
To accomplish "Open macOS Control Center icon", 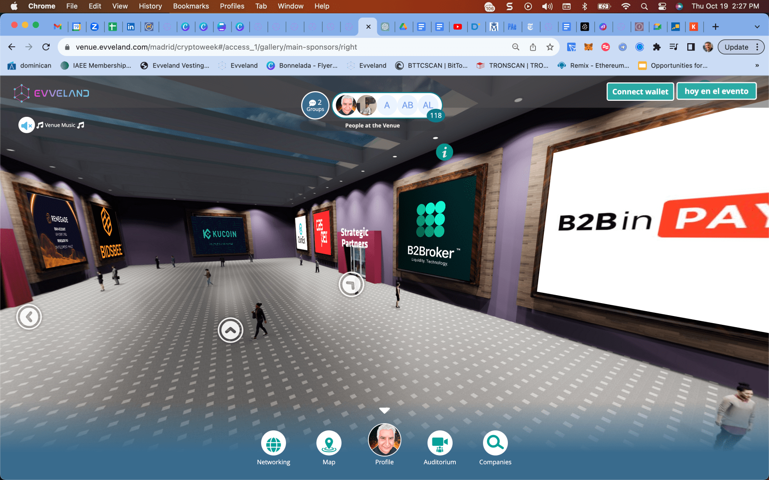I will click(x=662, y=6).
